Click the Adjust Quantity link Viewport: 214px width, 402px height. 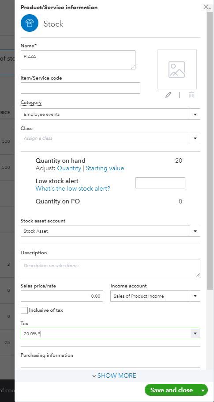(x=69, y=168)
